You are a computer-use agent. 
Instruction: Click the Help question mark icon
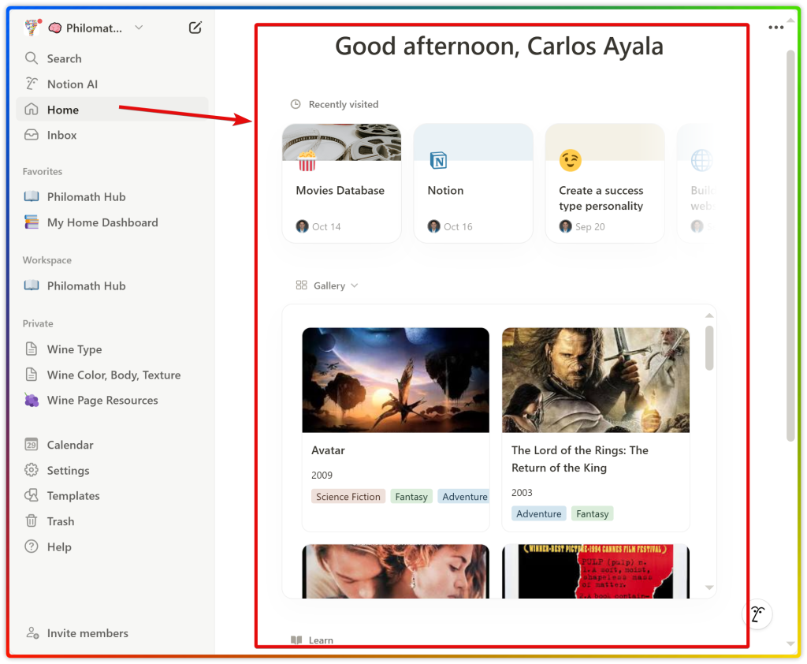click(32, 546)
